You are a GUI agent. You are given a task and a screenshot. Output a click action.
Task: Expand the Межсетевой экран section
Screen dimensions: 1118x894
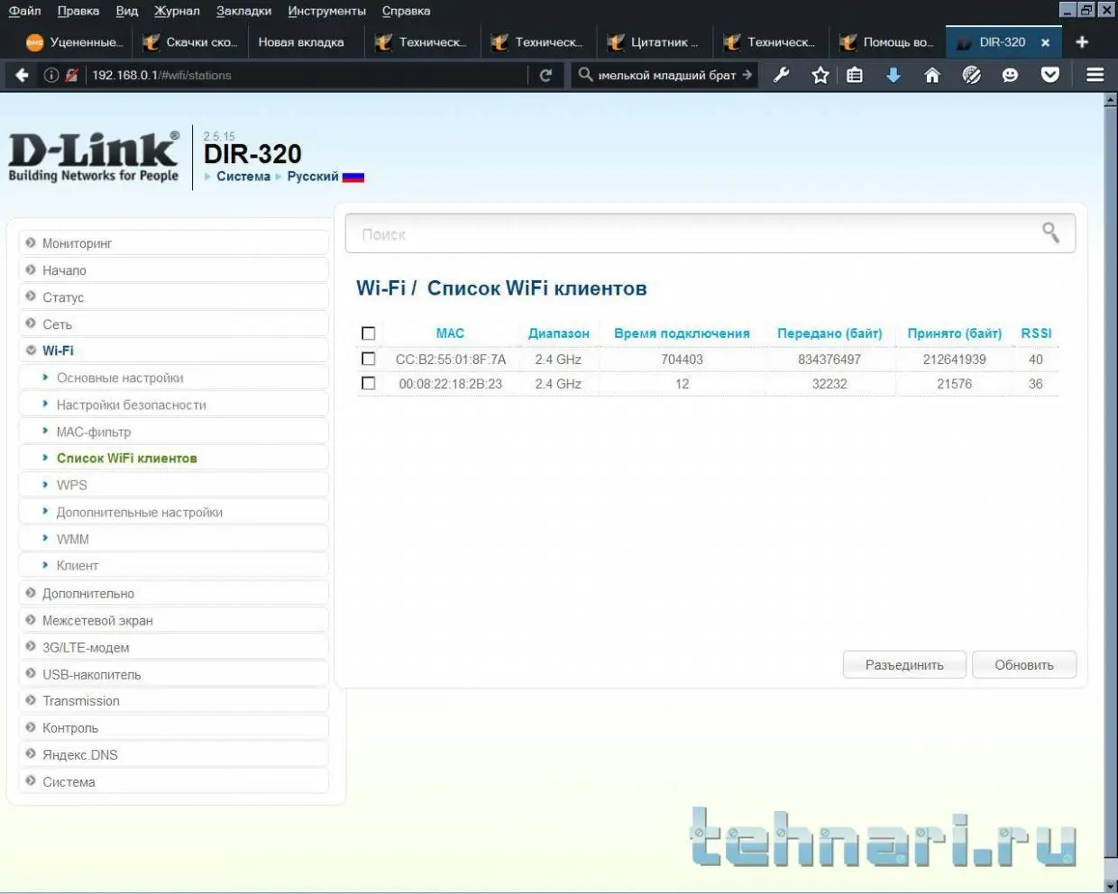[x=173, y=620]
